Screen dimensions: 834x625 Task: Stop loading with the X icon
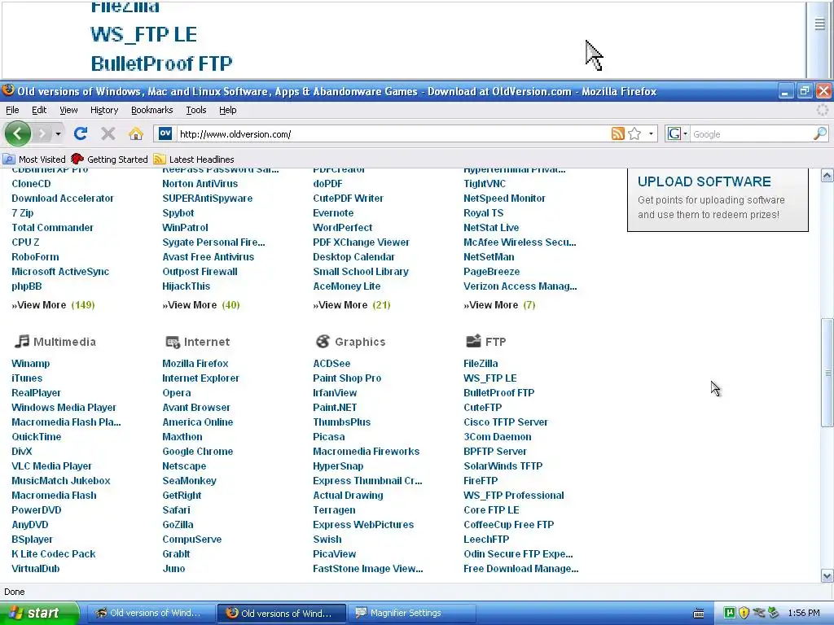tap(108, 133)
